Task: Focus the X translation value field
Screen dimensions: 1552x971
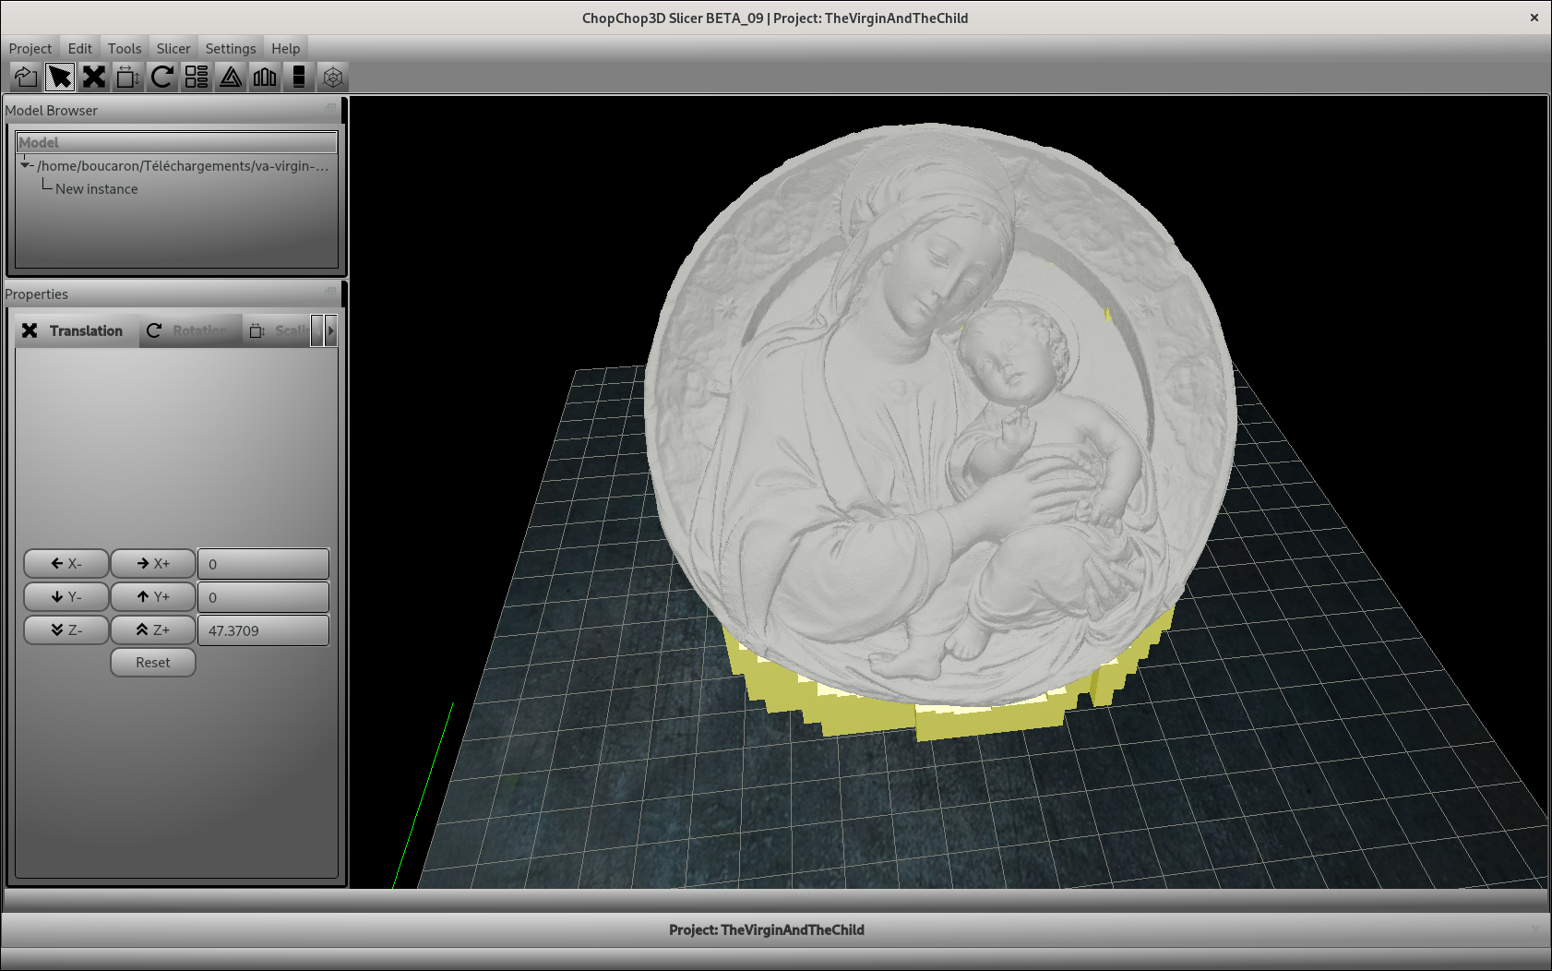Action: tap(263, 564)
